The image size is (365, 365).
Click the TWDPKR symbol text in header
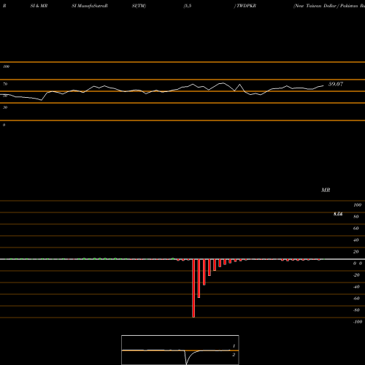click(x=246, y=6)
